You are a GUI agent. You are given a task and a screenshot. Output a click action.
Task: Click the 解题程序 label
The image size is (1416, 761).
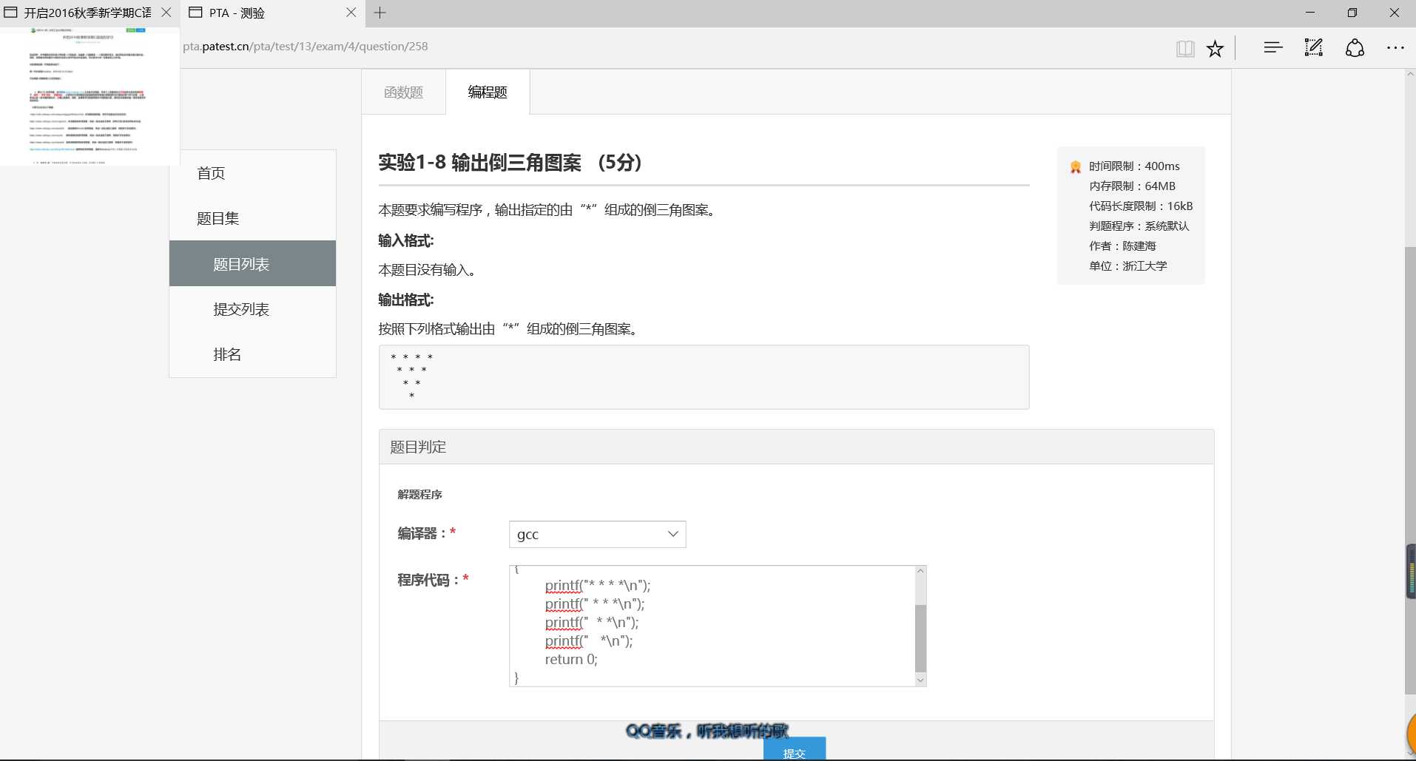click(419, 495)
